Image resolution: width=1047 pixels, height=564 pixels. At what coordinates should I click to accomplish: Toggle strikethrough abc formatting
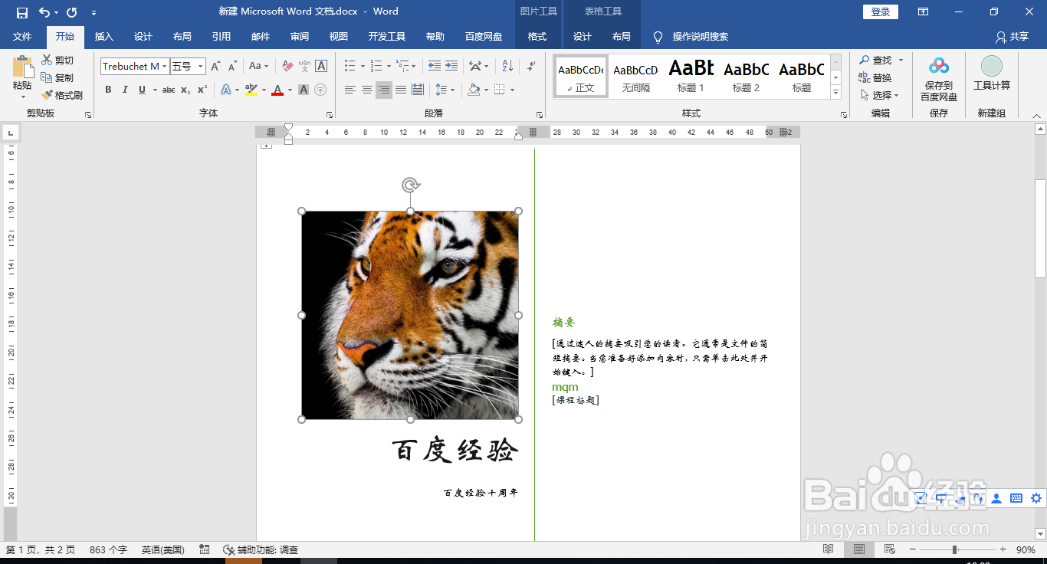[169, 90]
